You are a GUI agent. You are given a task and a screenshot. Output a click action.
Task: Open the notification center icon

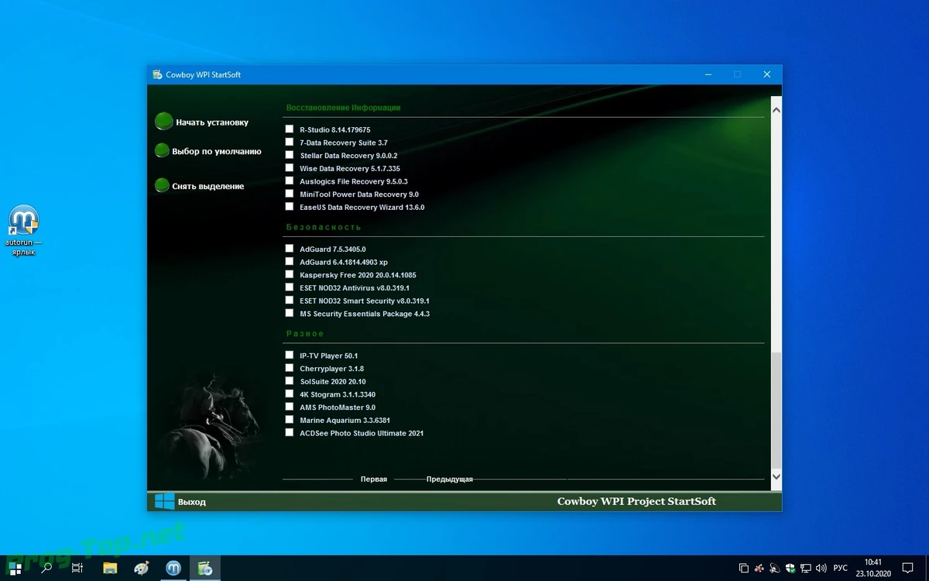point(908,568)
